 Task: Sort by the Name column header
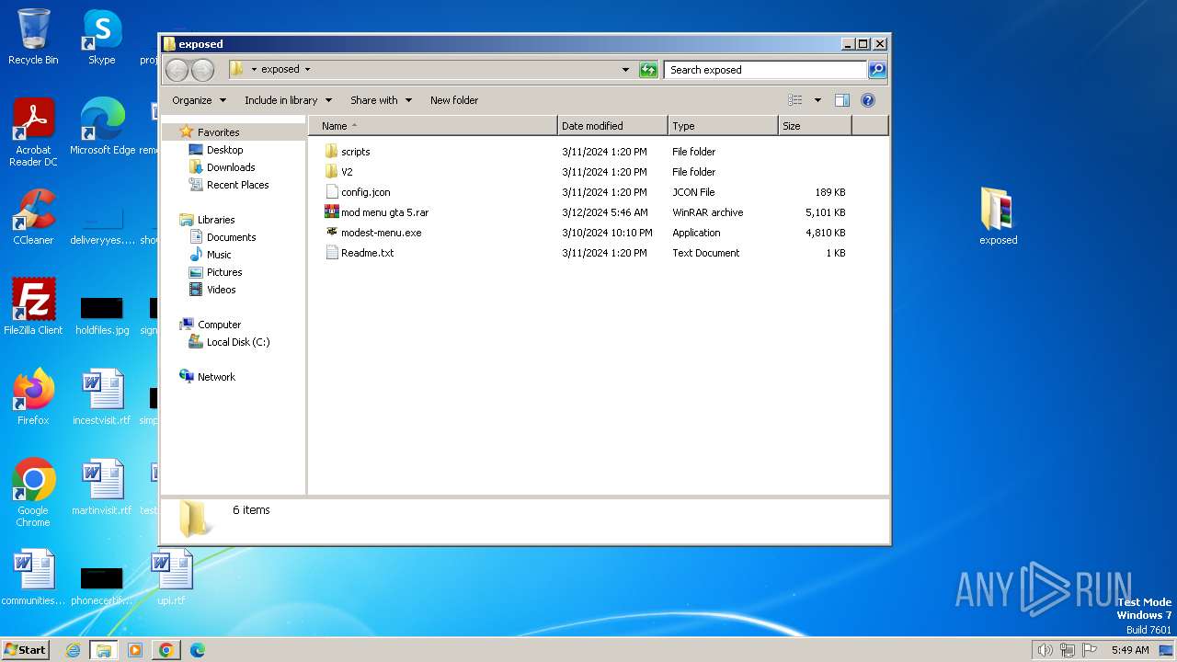click(x=432, y=126)
